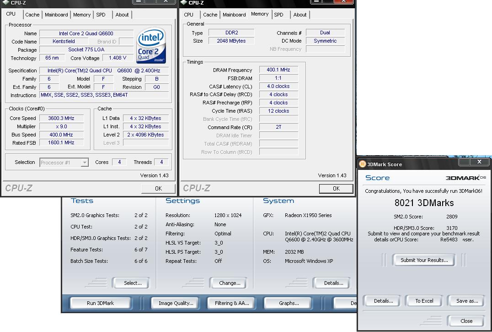Click the Cycle Time value 12 clocks
Viewport: 492px width, 332px height.
click(x=278, y=111)
